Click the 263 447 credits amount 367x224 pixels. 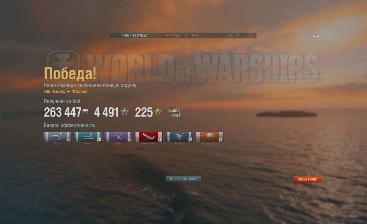[63, 112]
